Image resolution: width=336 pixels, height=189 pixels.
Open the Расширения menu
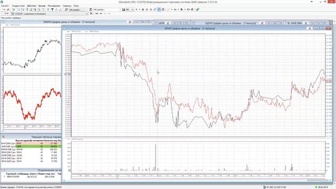[x=54, y=6]
